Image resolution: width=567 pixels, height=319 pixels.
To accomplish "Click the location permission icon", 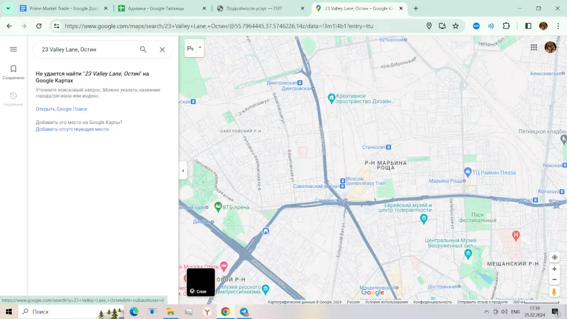I will [x=429, y=26].
